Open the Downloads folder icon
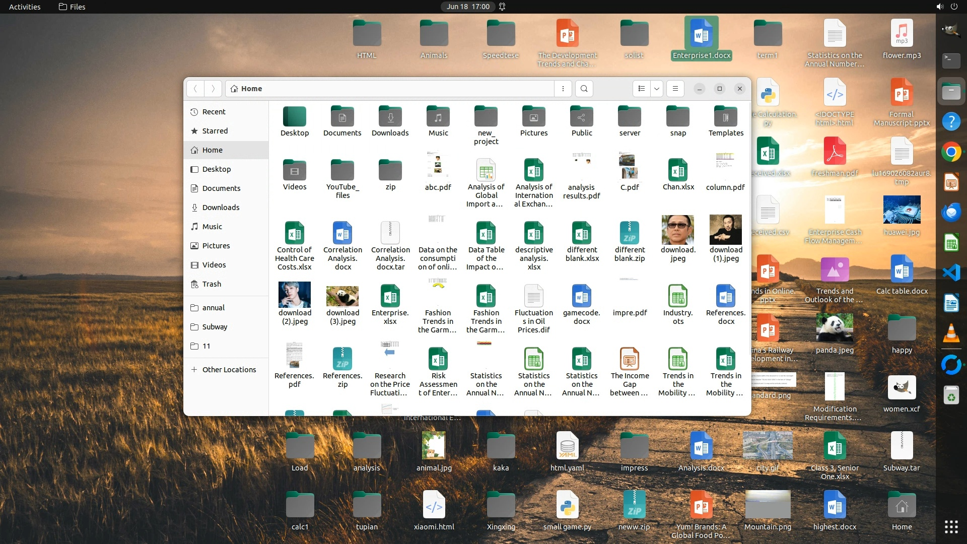 point(390,117)
